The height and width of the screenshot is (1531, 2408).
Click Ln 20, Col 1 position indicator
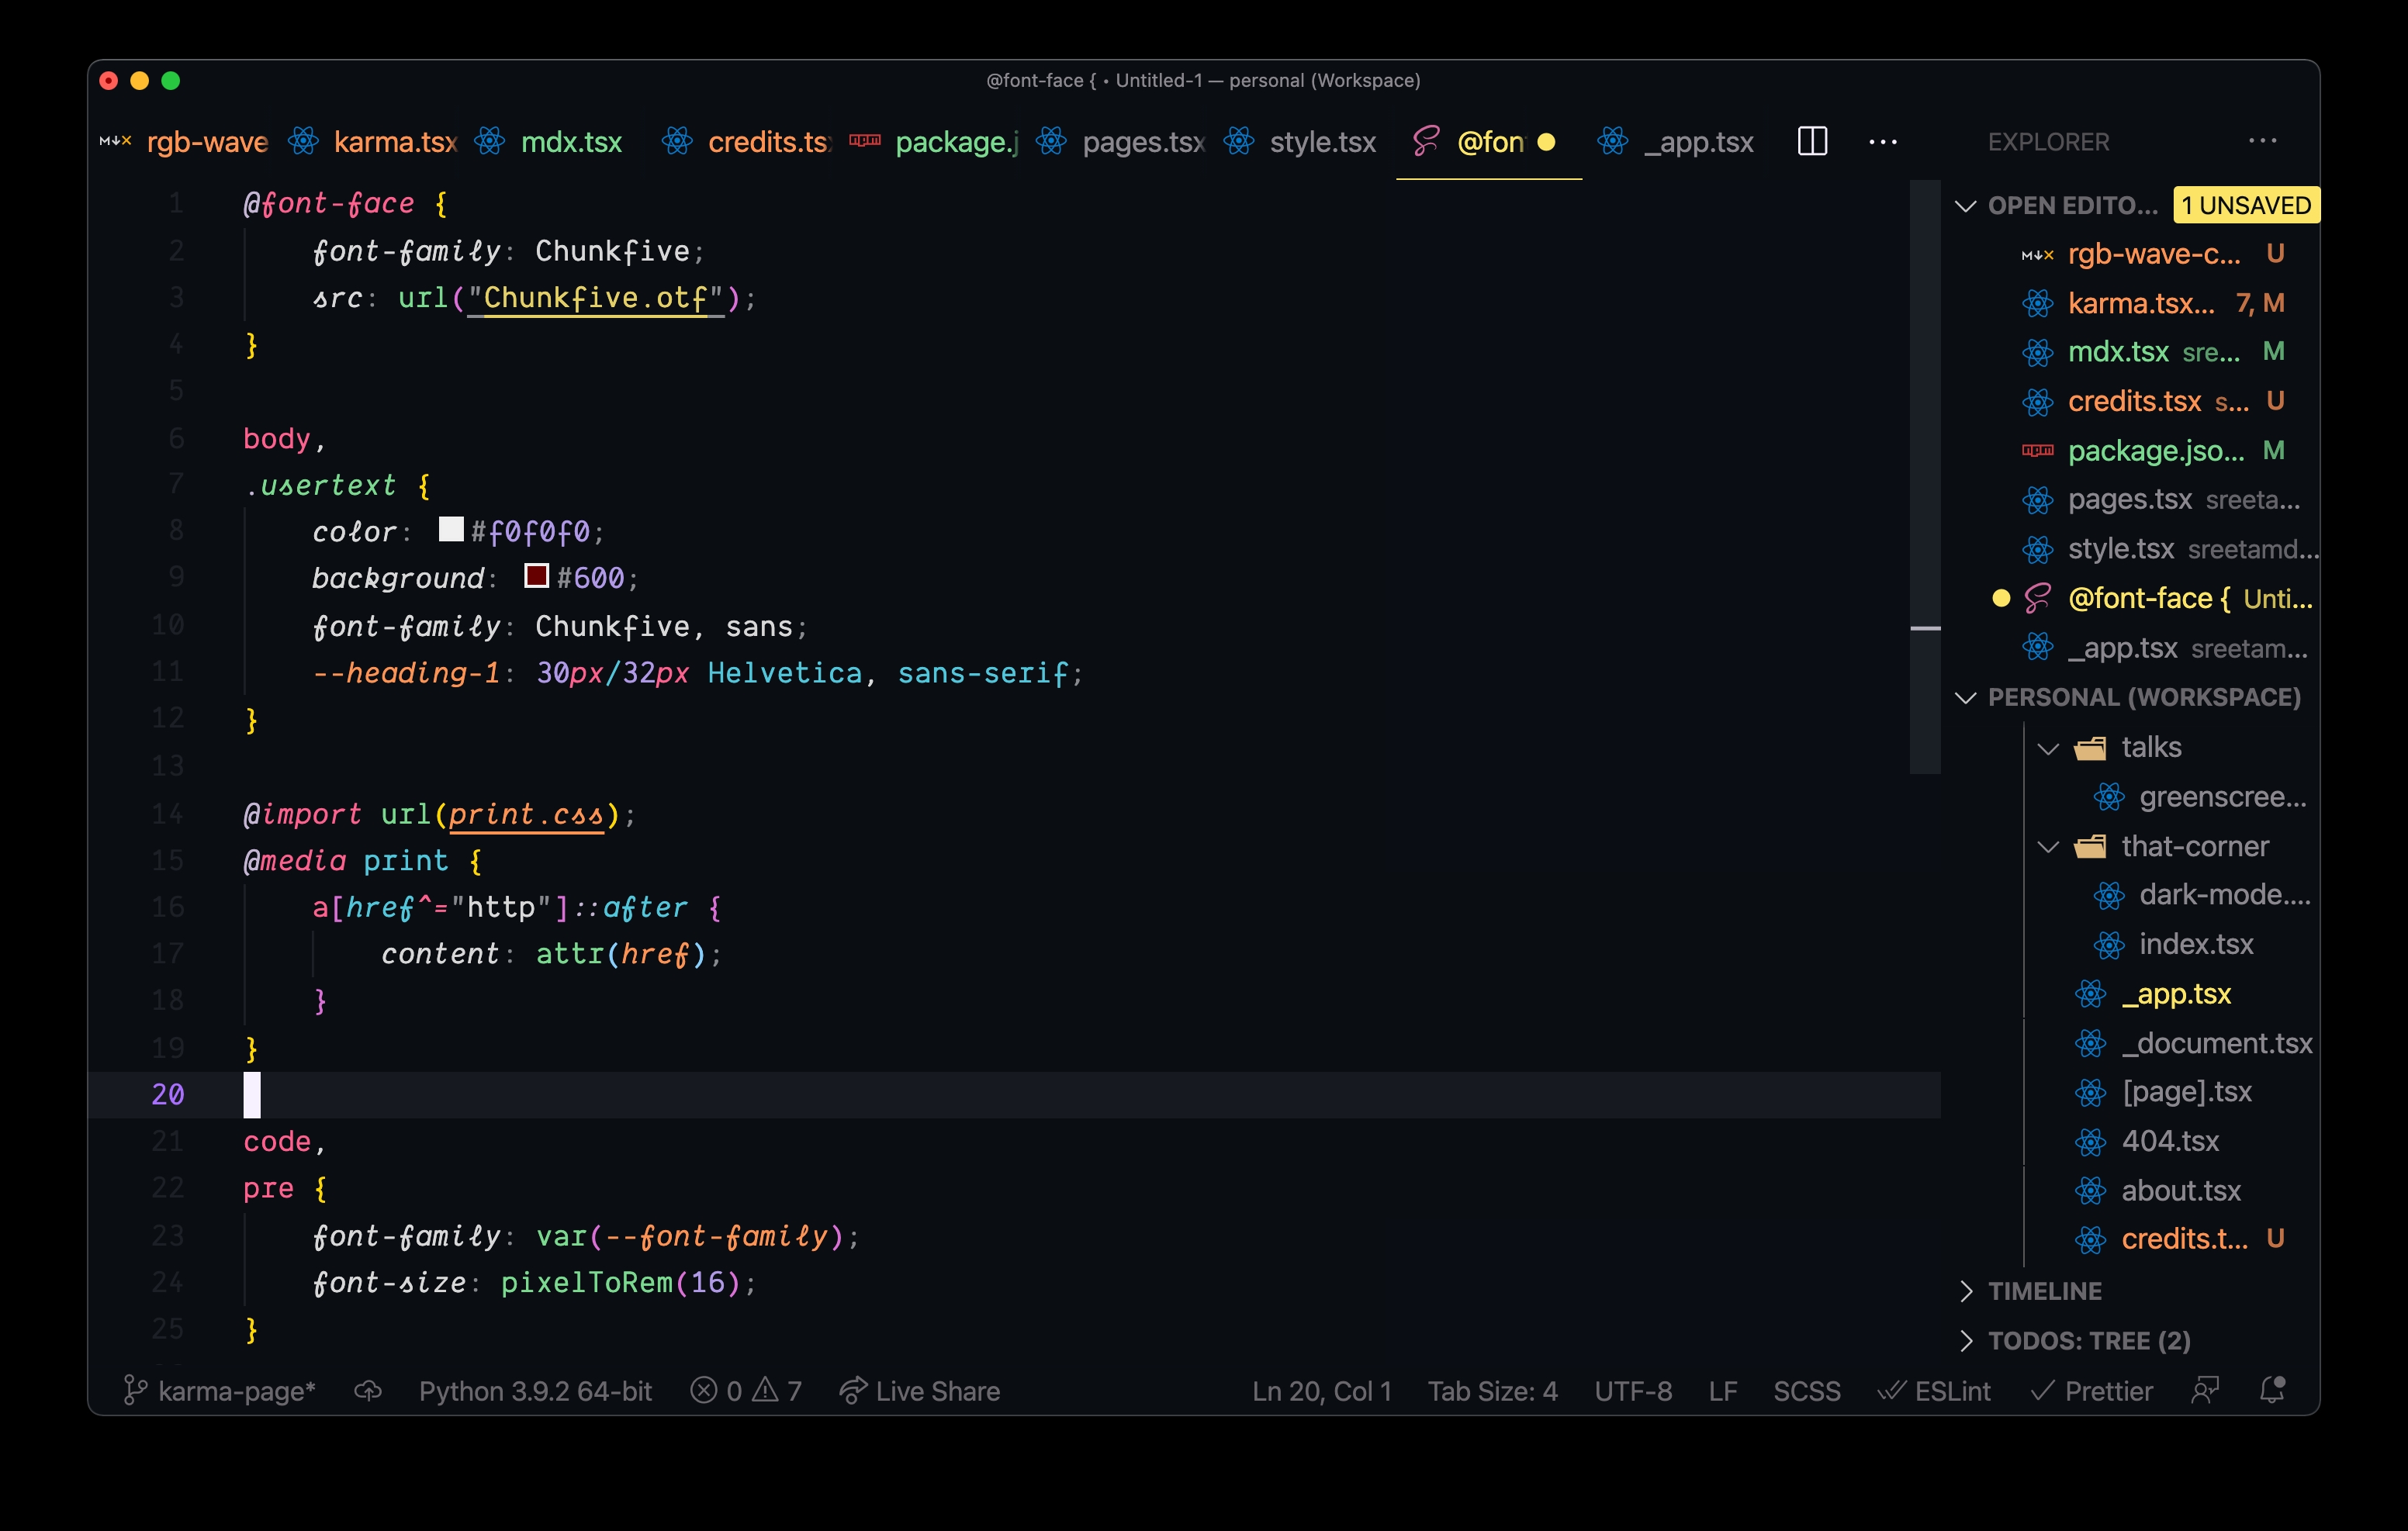point(1322,1391)
